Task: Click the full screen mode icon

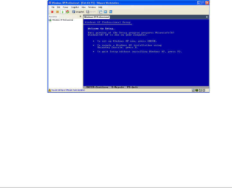Action: [x=105, y=12]
